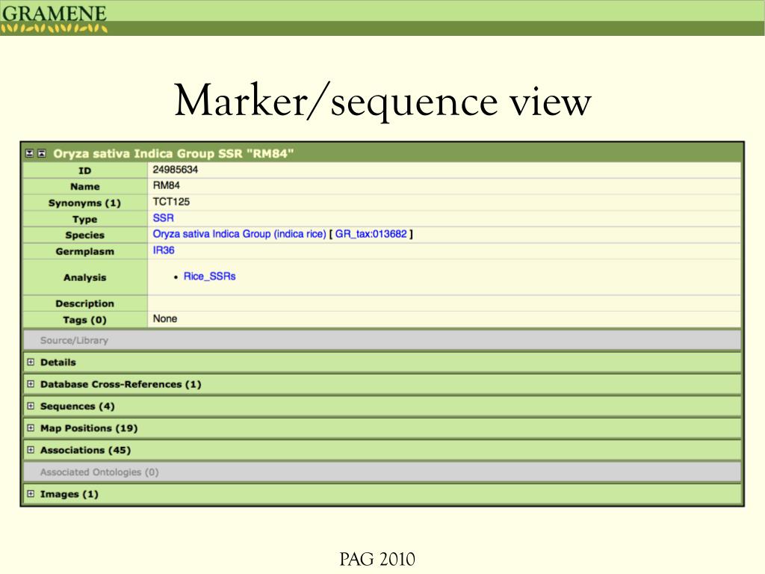Expand the Map Positions (19) section
This screenshot has width=765, height=574.
(88, 428)
